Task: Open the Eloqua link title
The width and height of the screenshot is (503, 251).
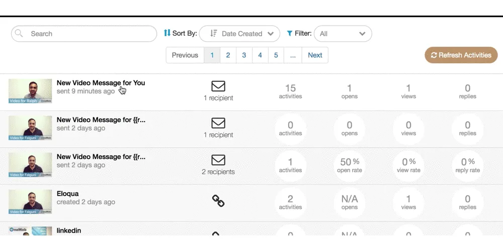Action: tap(68, 194)
